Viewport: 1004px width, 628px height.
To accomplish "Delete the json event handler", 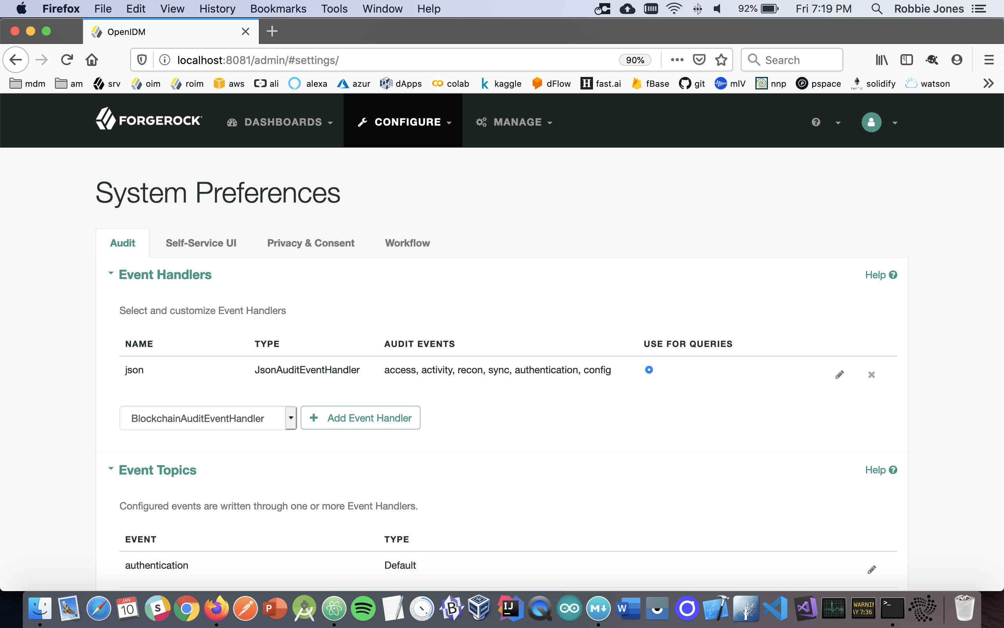I will (x=871, y=374).
